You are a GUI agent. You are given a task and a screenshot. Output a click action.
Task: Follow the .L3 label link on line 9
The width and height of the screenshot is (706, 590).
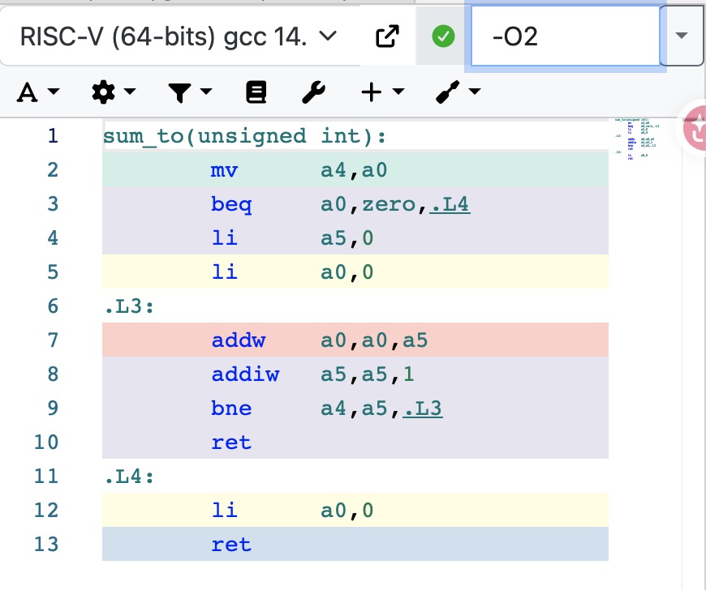pos(422,408)
